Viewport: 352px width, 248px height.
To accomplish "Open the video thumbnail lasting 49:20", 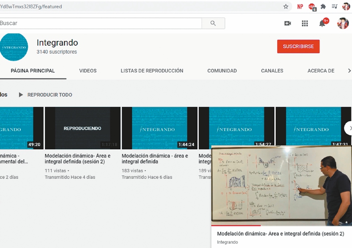I will pyautogui.click(x=22, y=128).
